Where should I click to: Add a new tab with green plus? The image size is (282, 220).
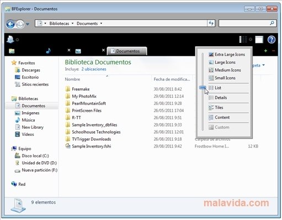click(x=265, y=51)
